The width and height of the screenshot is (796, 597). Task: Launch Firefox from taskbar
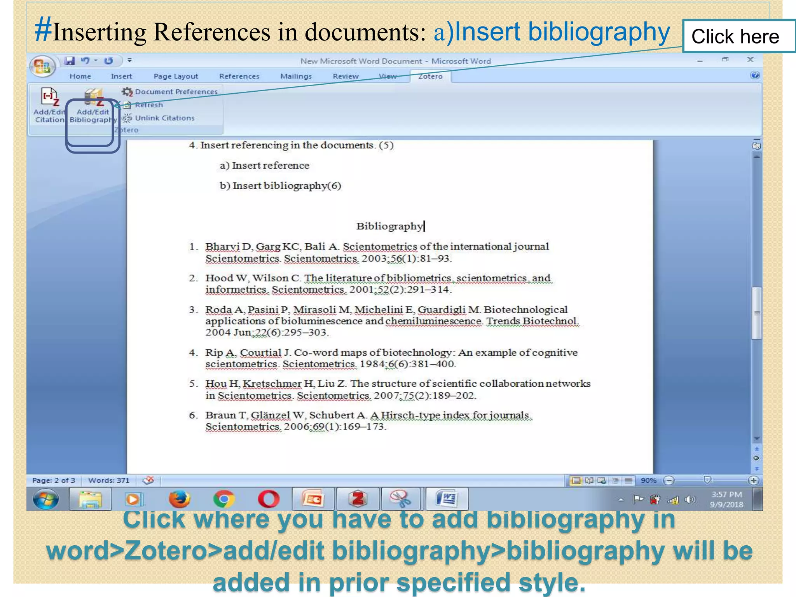click(179, 499)
